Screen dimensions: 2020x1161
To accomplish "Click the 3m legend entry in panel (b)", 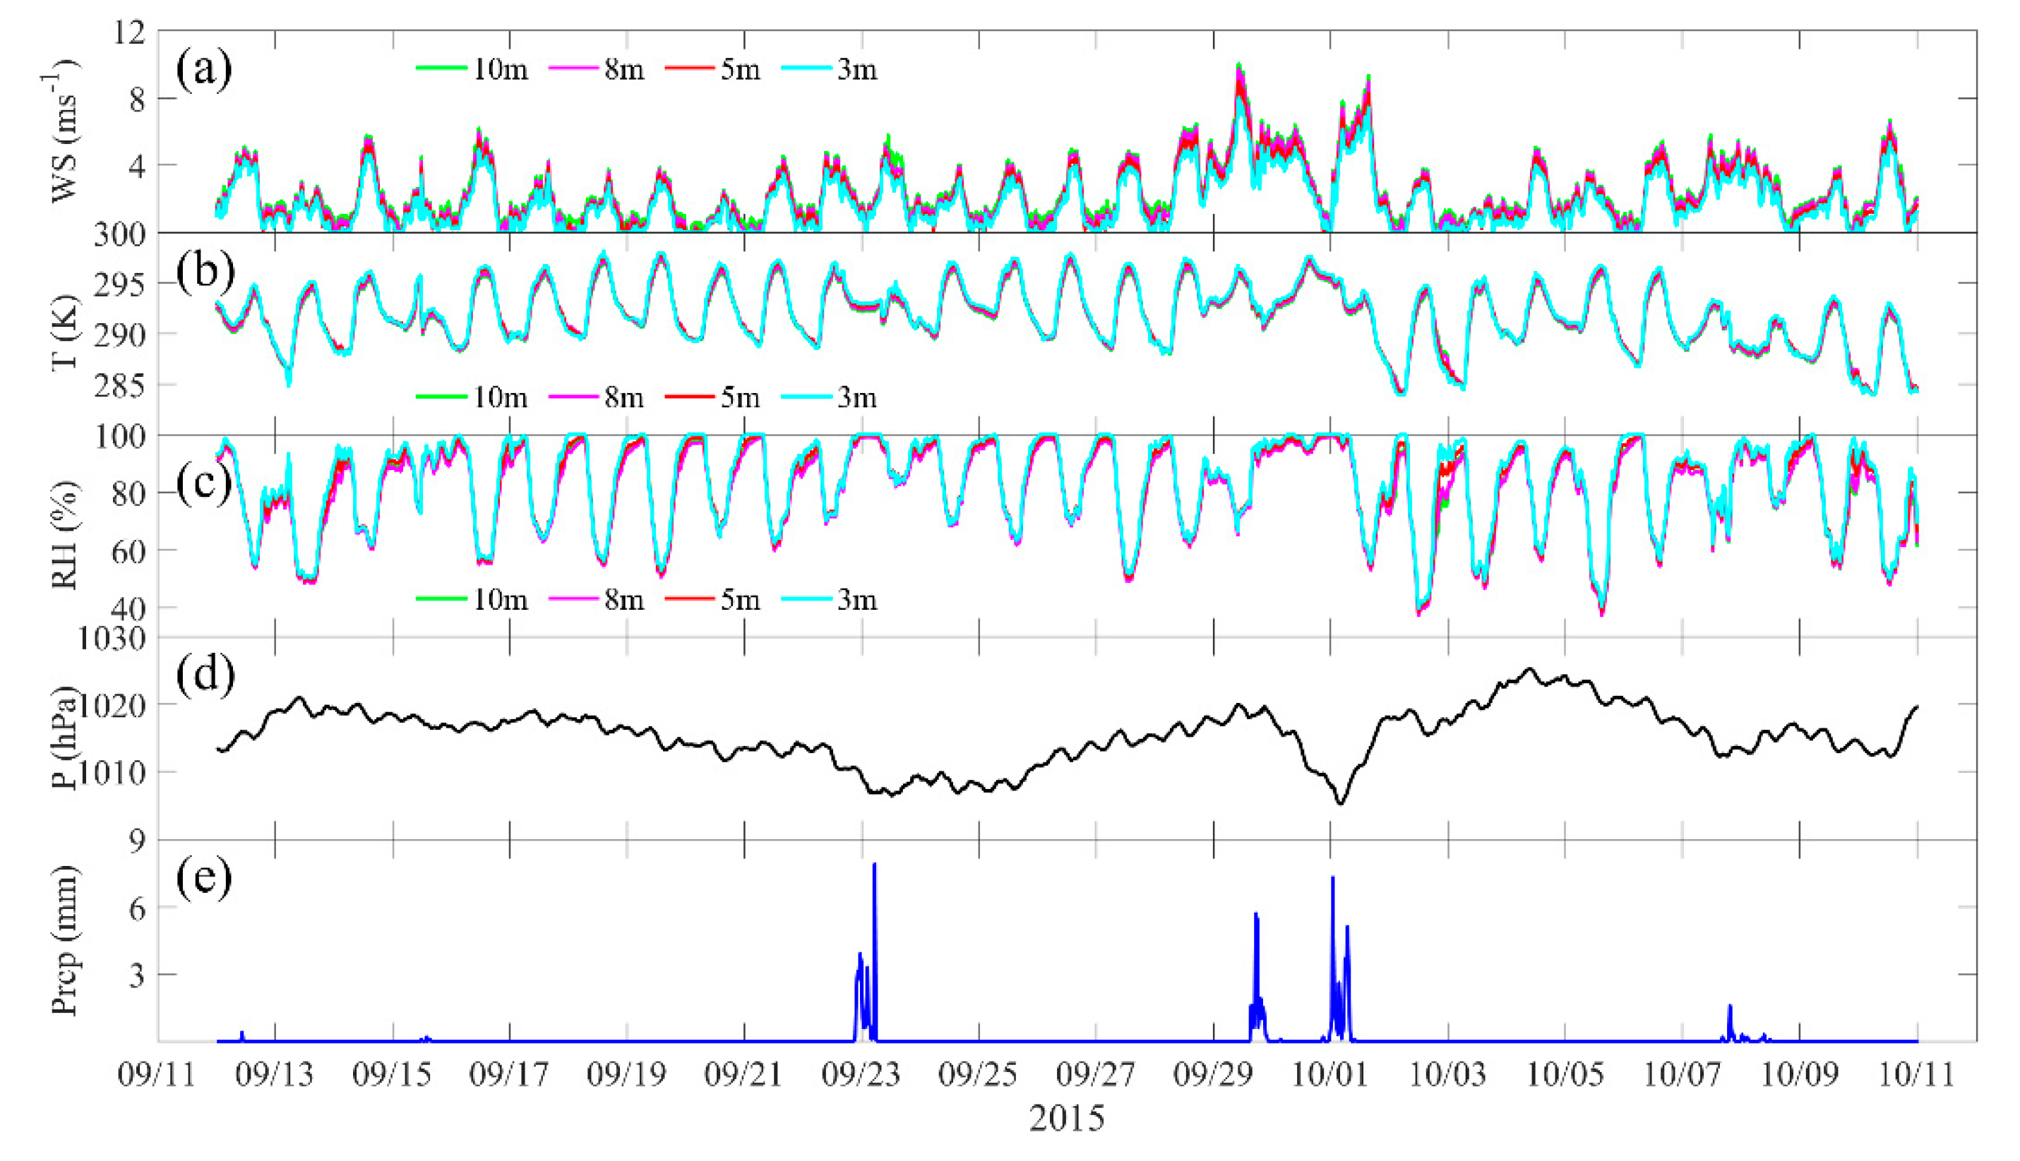I will (830, 397).
